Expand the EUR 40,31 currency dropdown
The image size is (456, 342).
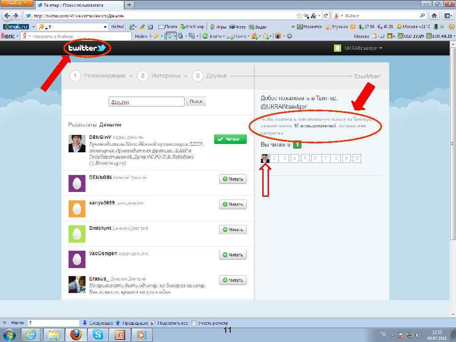(454, 36)
